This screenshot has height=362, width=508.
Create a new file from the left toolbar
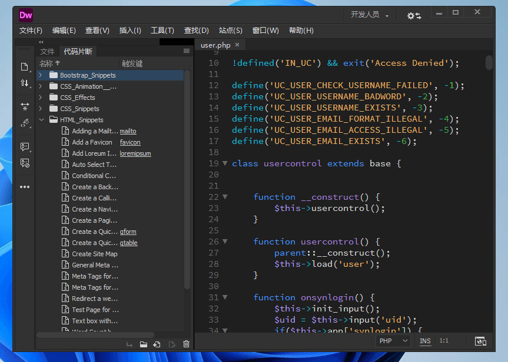[x=24, y=66]
